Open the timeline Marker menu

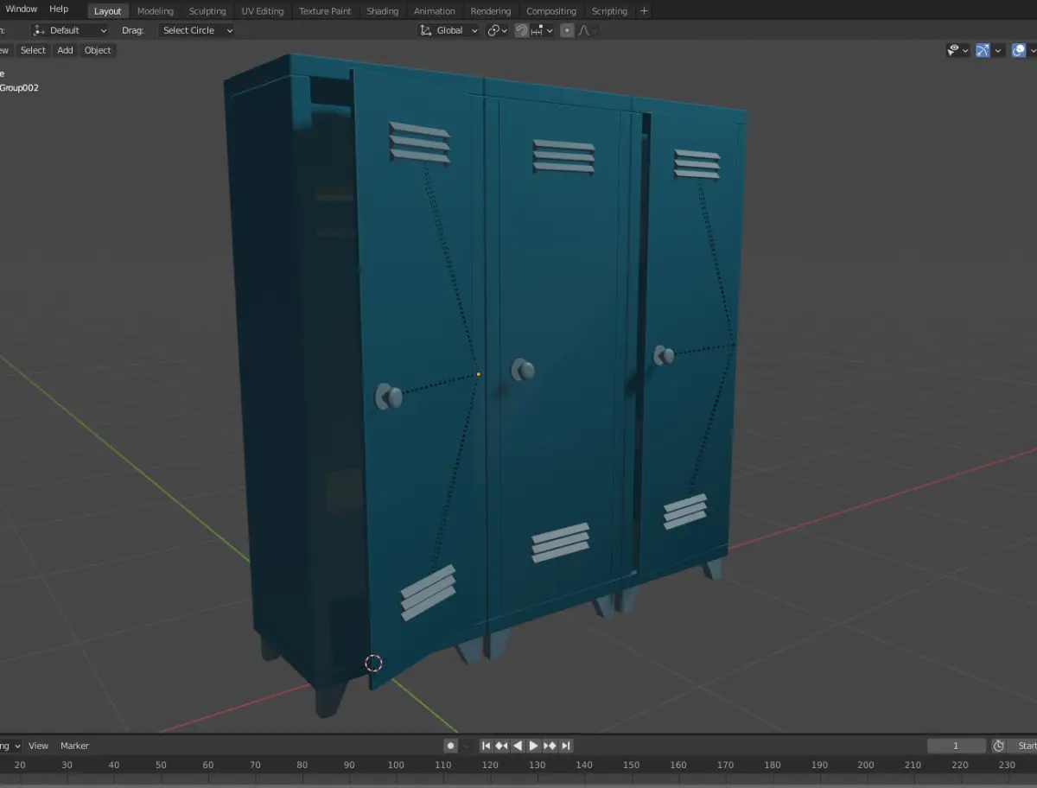pos(74,746)
